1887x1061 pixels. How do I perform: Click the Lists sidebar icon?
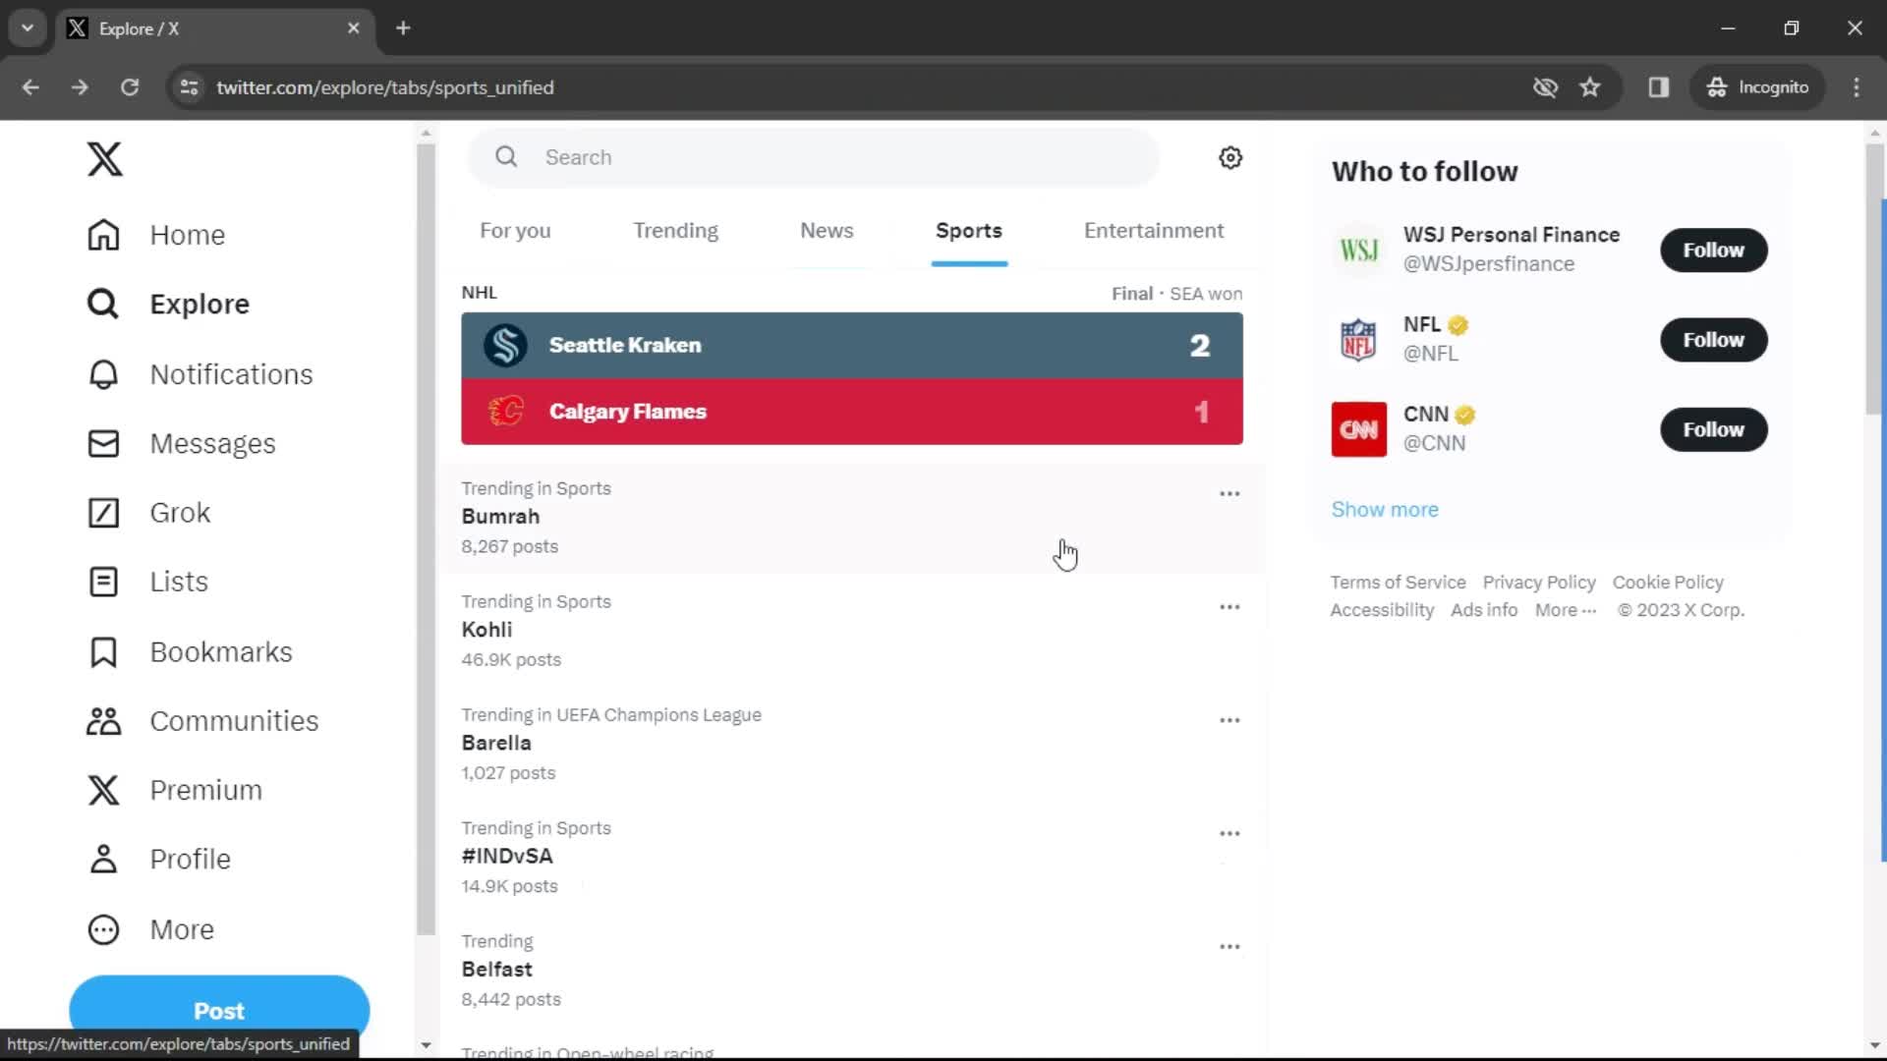click(x=103, y=582)
